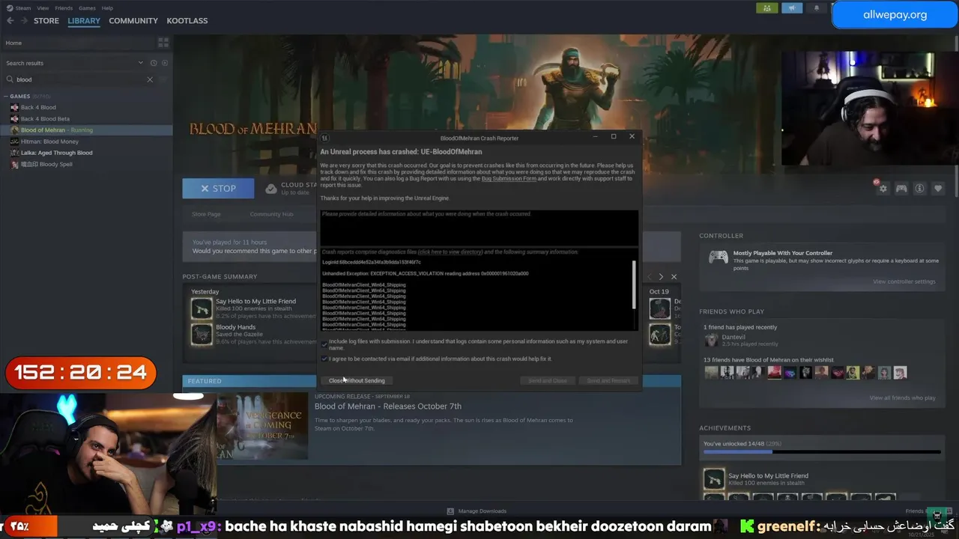Click the controller icon in Controller panel
This screenshot has height=539, width=959.
[719, 257]
